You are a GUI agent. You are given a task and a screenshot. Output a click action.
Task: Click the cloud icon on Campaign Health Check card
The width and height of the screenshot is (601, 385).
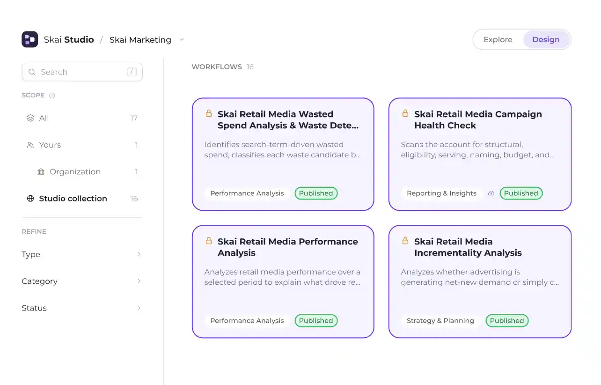(491, 193)
